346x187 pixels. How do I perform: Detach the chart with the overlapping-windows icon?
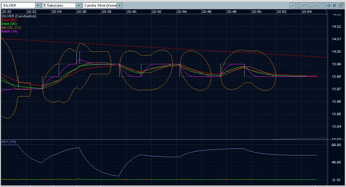[341, 6]
